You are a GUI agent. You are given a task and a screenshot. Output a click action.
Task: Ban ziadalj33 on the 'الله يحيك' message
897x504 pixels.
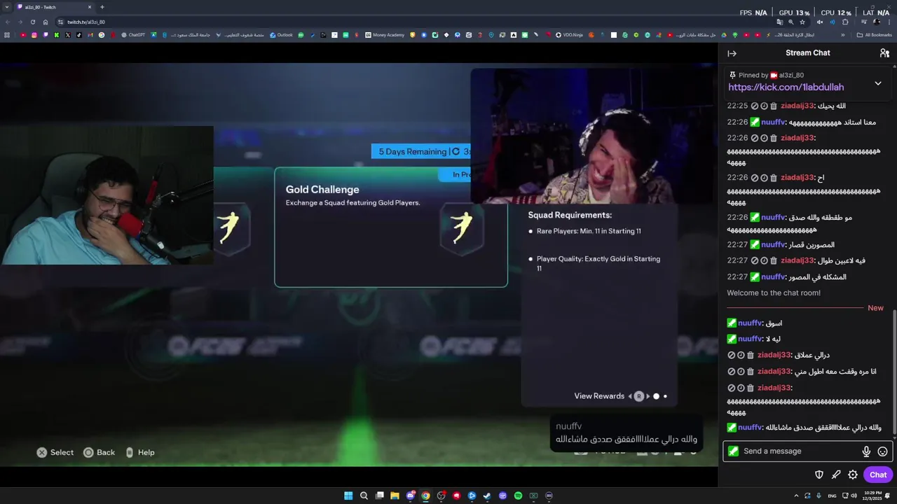point(755,106)
